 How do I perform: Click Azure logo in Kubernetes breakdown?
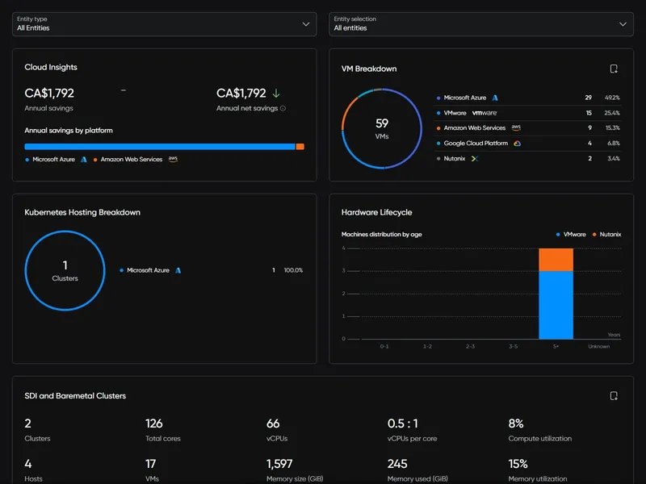click(x=178, y=270)
